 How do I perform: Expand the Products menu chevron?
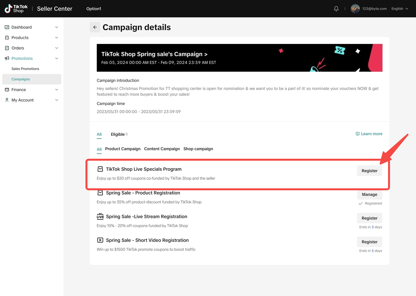[57, 38]
